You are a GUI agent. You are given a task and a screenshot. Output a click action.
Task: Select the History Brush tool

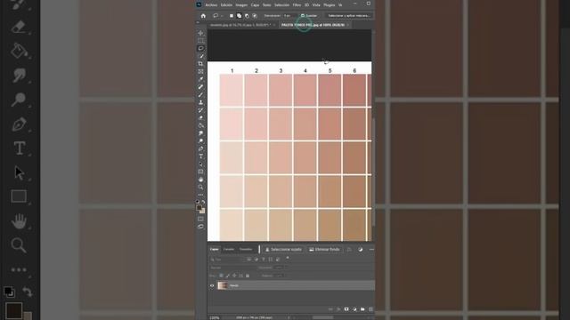pos(200,110)
